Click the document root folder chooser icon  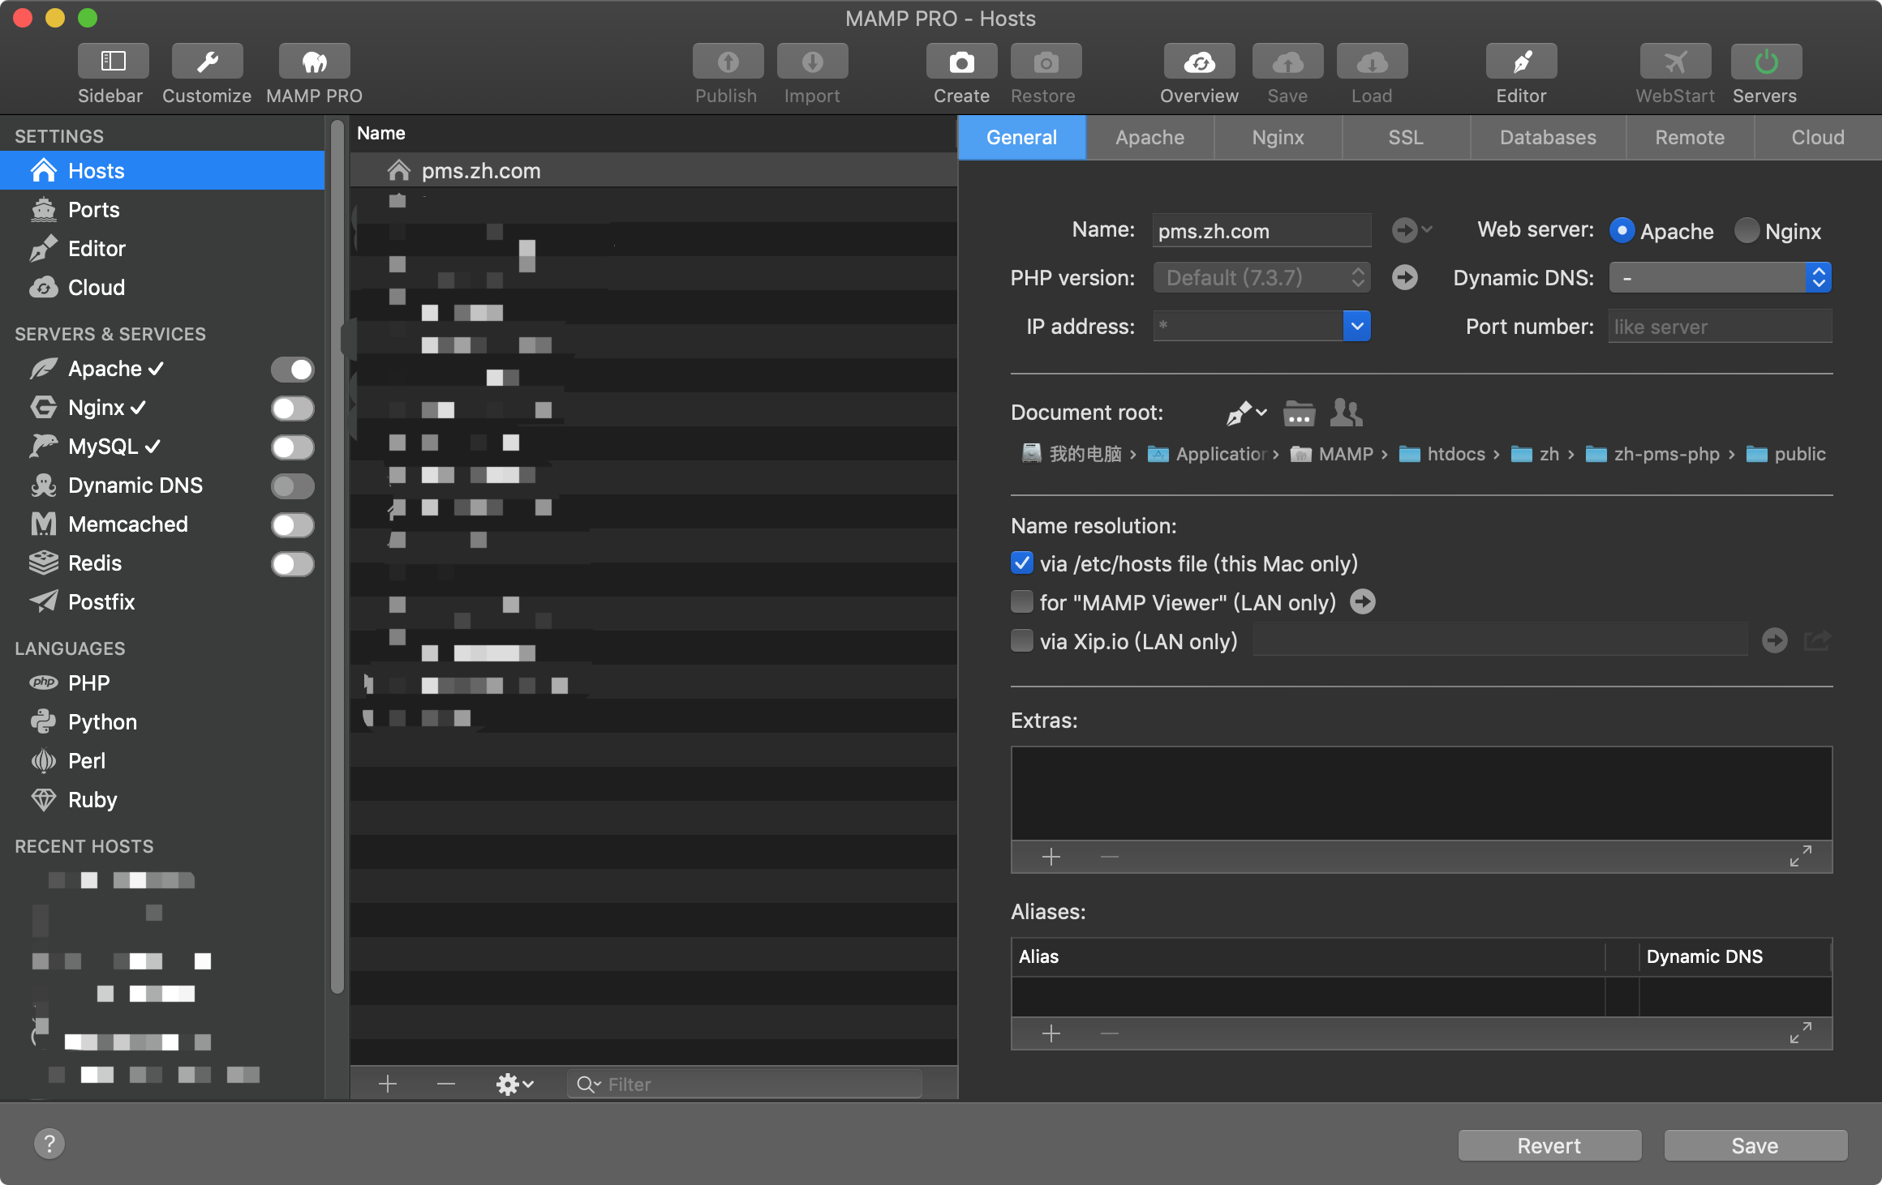[x=1298, y=413]
